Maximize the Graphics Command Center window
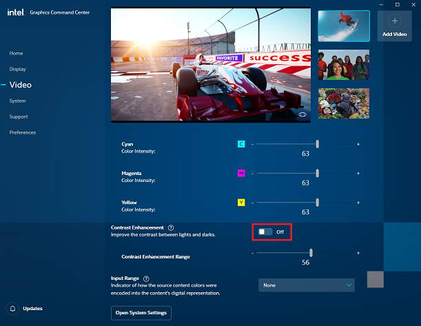The image size is (421, 326). coord(398,5)
